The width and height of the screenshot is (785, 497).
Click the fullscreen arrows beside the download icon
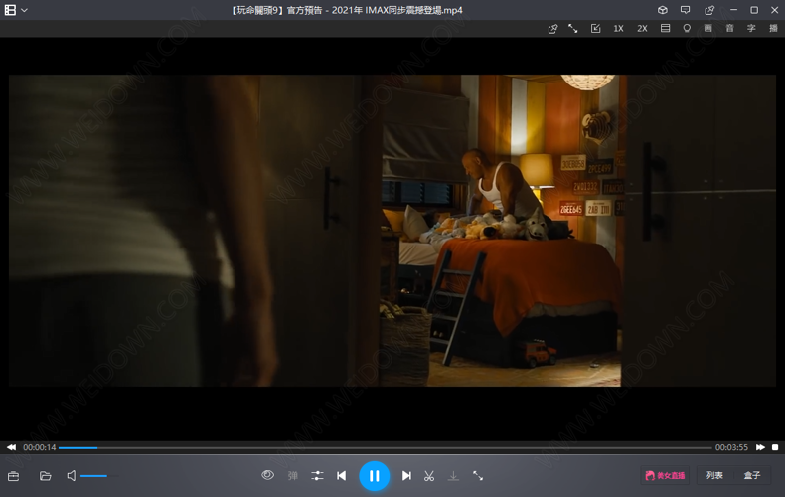point(478,476)
